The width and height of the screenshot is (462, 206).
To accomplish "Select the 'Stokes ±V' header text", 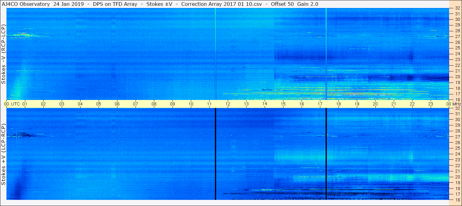I will 159,4.
